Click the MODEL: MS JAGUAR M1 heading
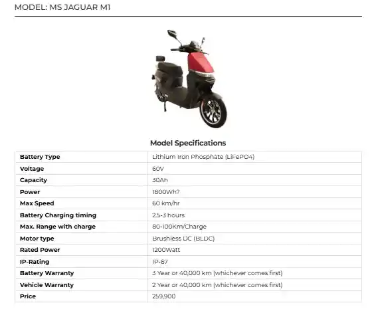 click(62, 7)
